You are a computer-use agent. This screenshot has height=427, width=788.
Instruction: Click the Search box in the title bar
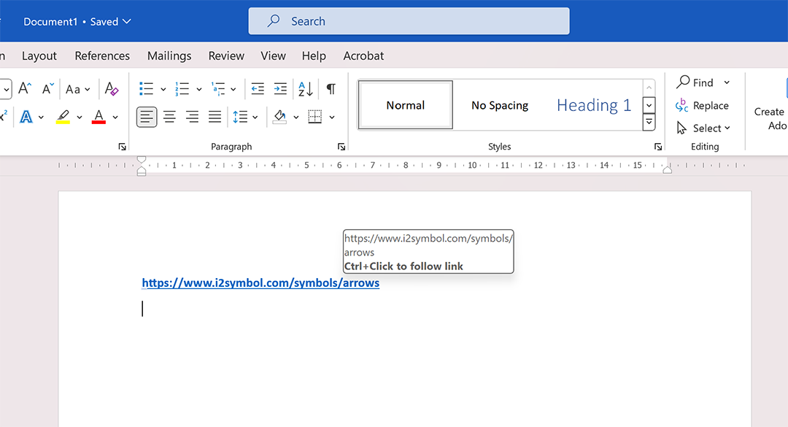coord(409,21)
